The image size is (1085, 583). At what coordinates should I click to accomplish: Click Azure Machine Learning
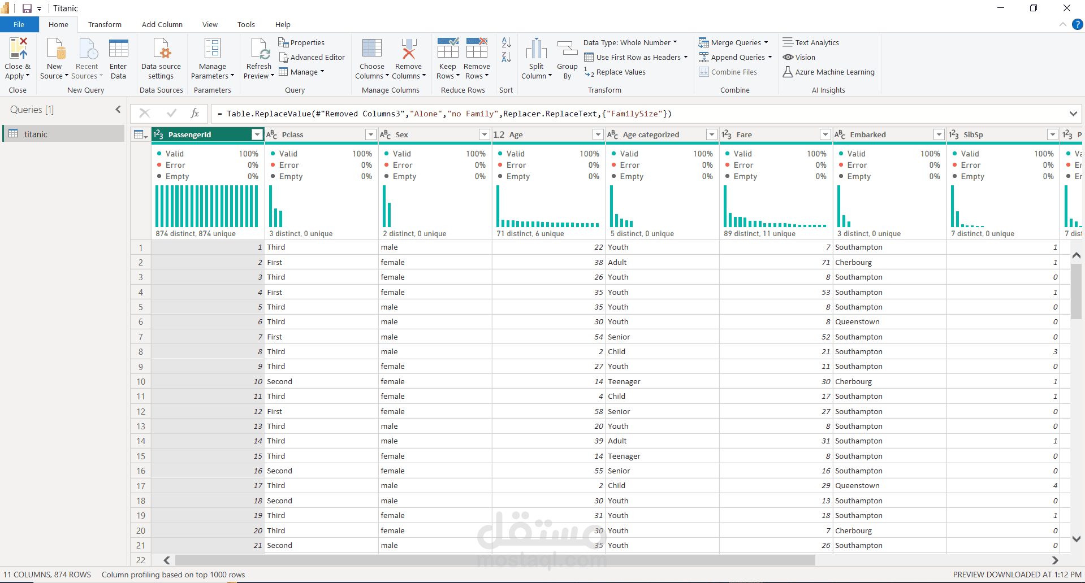[x=828, y=72]
